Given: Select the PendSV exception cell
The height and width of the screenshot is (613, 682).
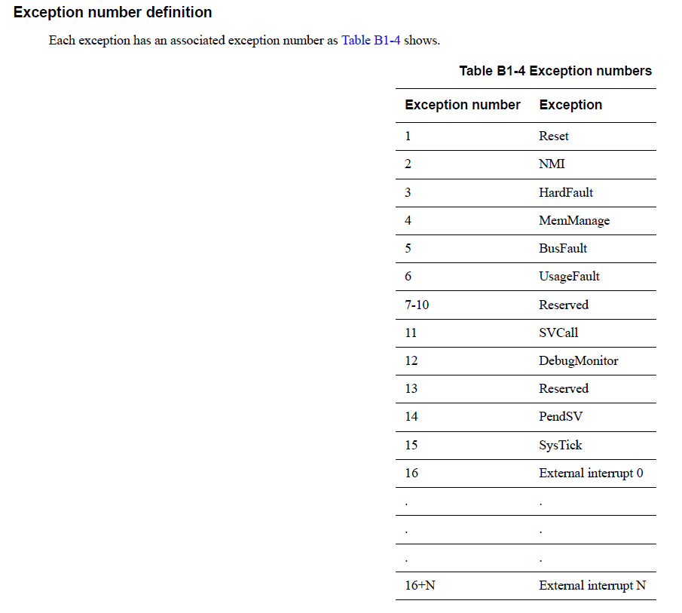Looking at the screenshot, I should tap(561, 416).
